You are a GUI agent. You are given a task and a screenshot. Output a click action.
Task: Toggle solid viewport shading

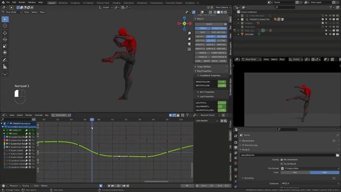(218, 12)
